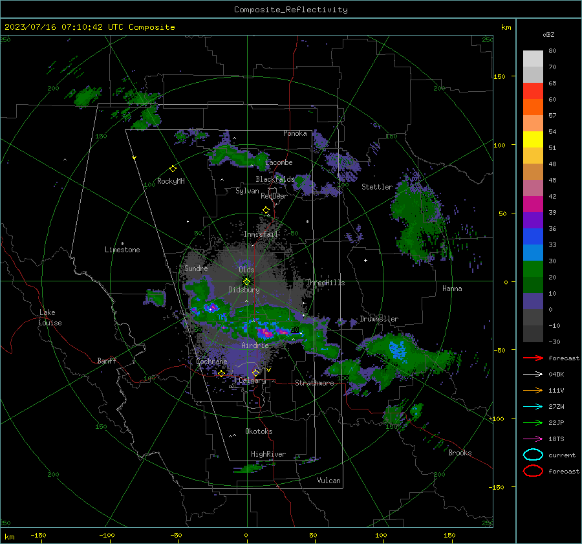
Task: Click the Didsbury city label
Action: point(244,290)
